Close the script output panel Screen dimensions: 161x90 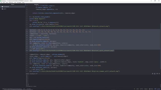tap(159, 73)
